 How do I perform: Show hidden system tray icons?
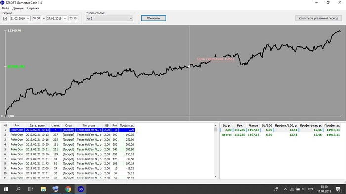285,189
